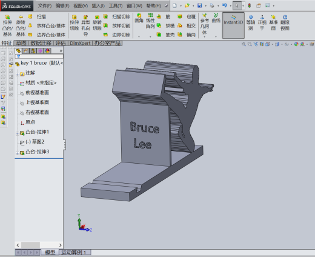Select the 包覆 wrap tool
315x257 pixels.
coord(187,16)
